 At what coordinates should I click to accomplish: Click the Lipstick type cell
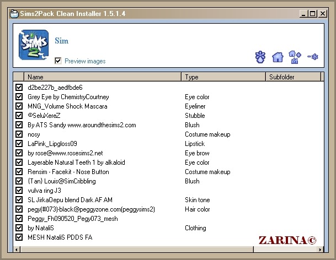(x=195, y=144)
